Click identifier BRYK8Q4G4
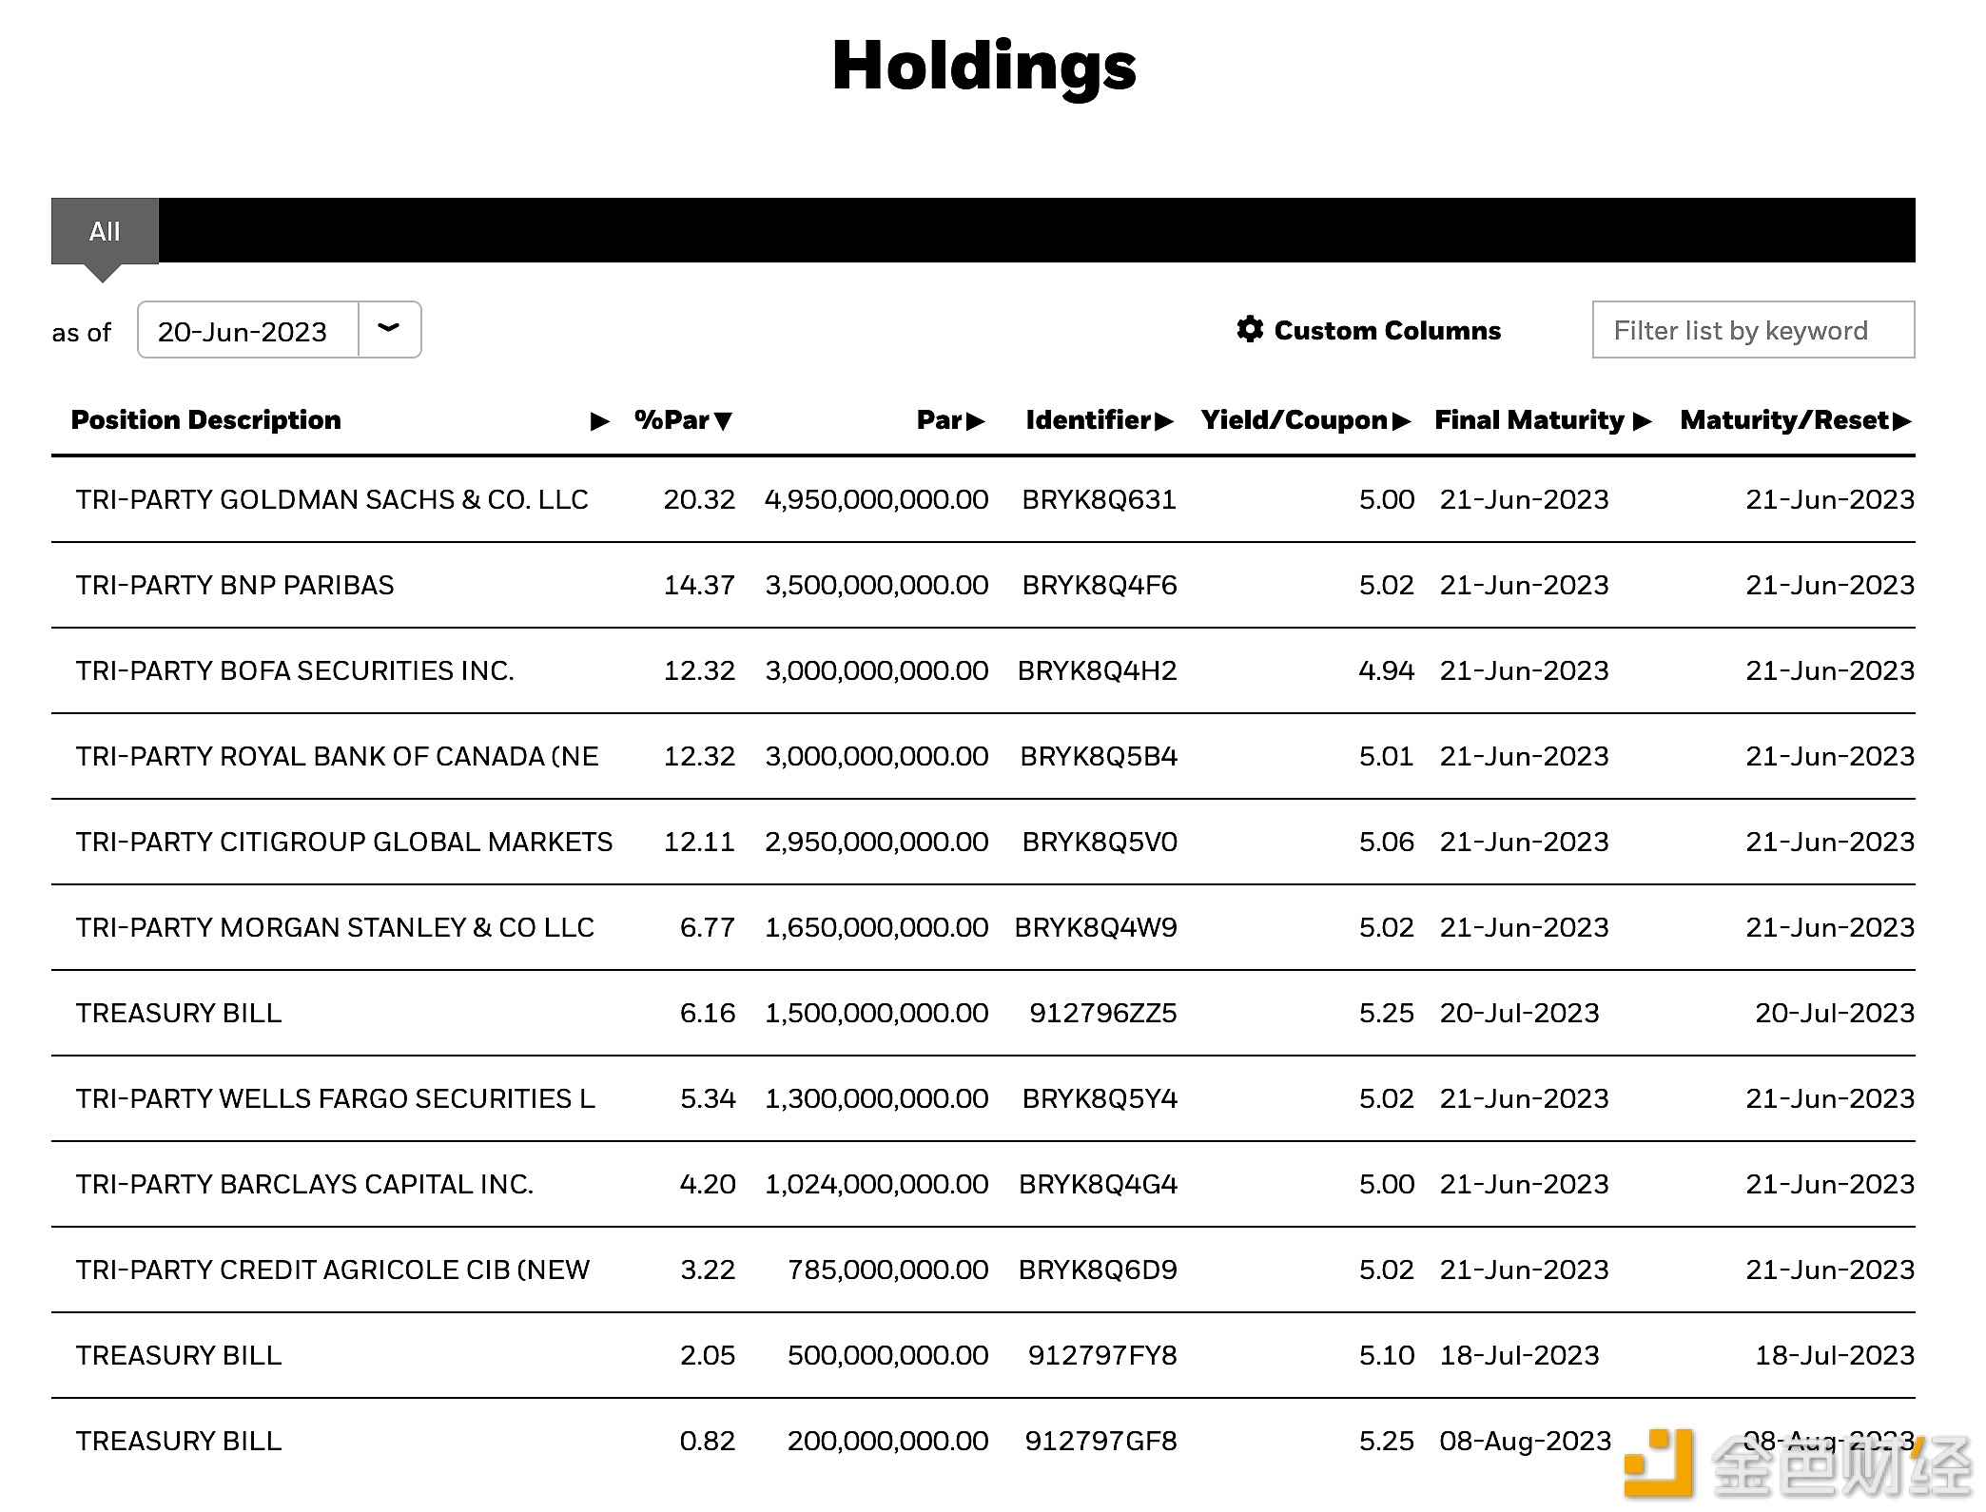The height and width of the screenshot is (1512, 1986). tap(1099, 1184)
